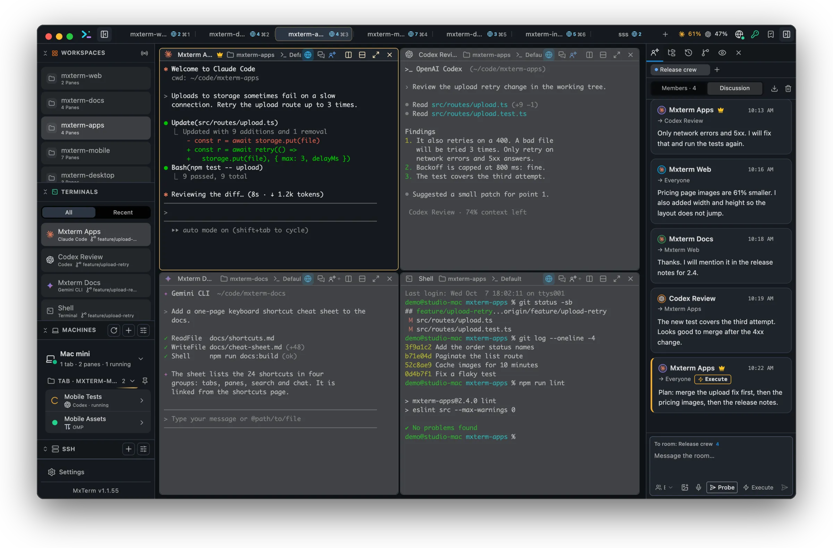
Task: Collapse the TAB · MXTERM-M group chevron
Action: tap(132, 380)
